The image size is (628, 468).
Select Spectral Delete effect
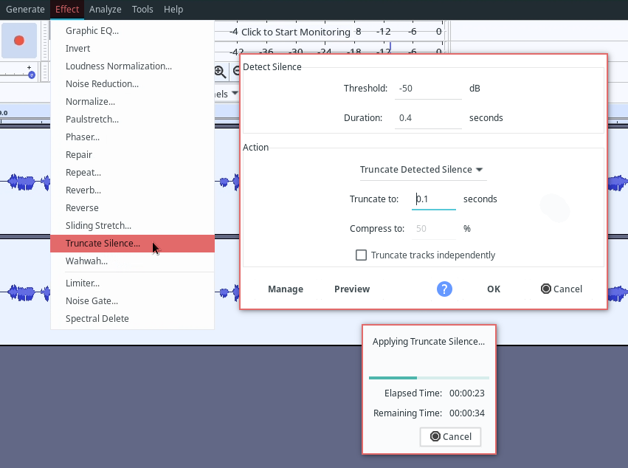[97, 319]
